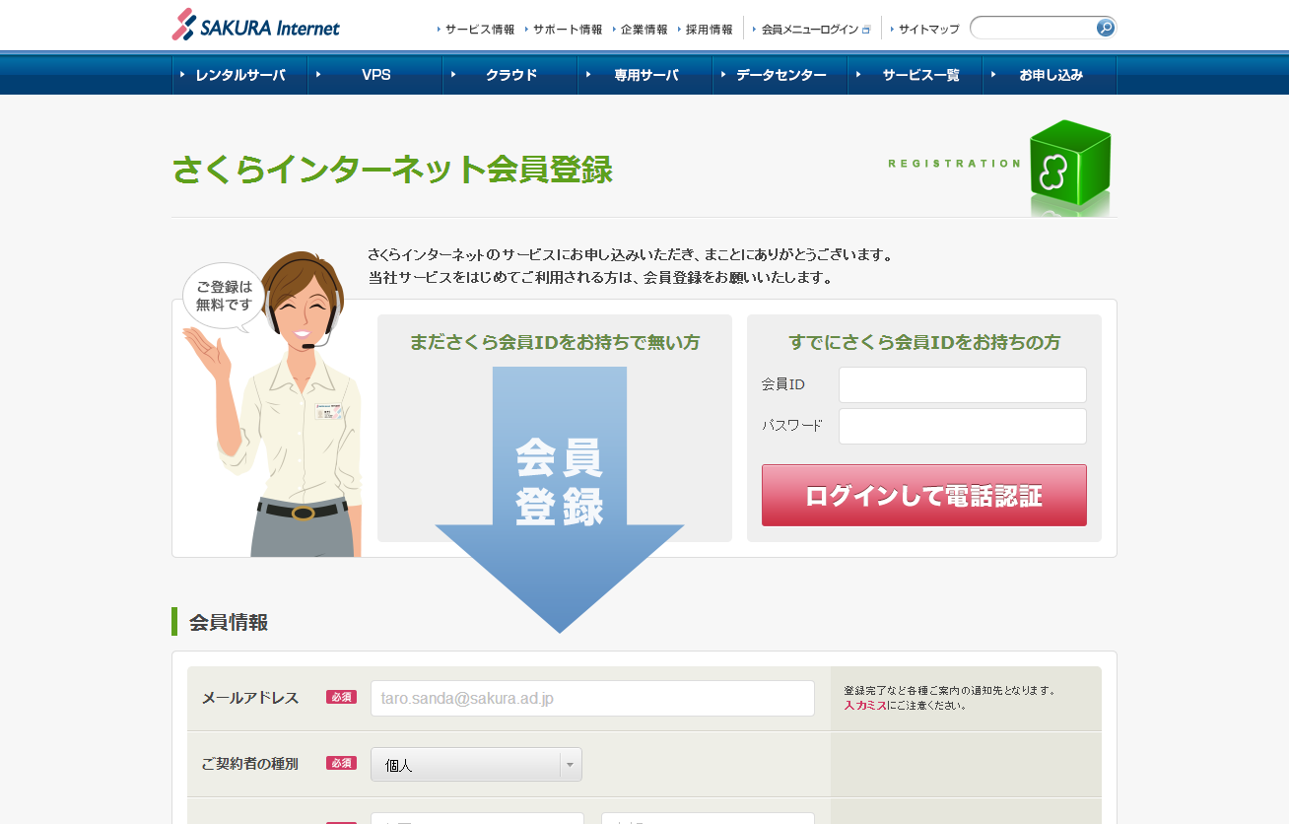Select the サービス一覧 navigation tab
The height and width of the screenshot is (824, 1289).
pyautogui.click(x=916, y=75)
